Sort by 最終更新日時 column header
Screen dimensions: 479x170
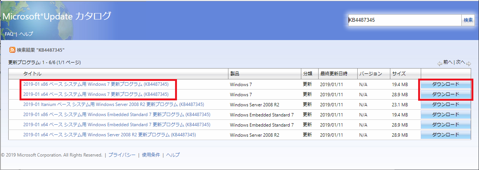click(x=334, y=74)
